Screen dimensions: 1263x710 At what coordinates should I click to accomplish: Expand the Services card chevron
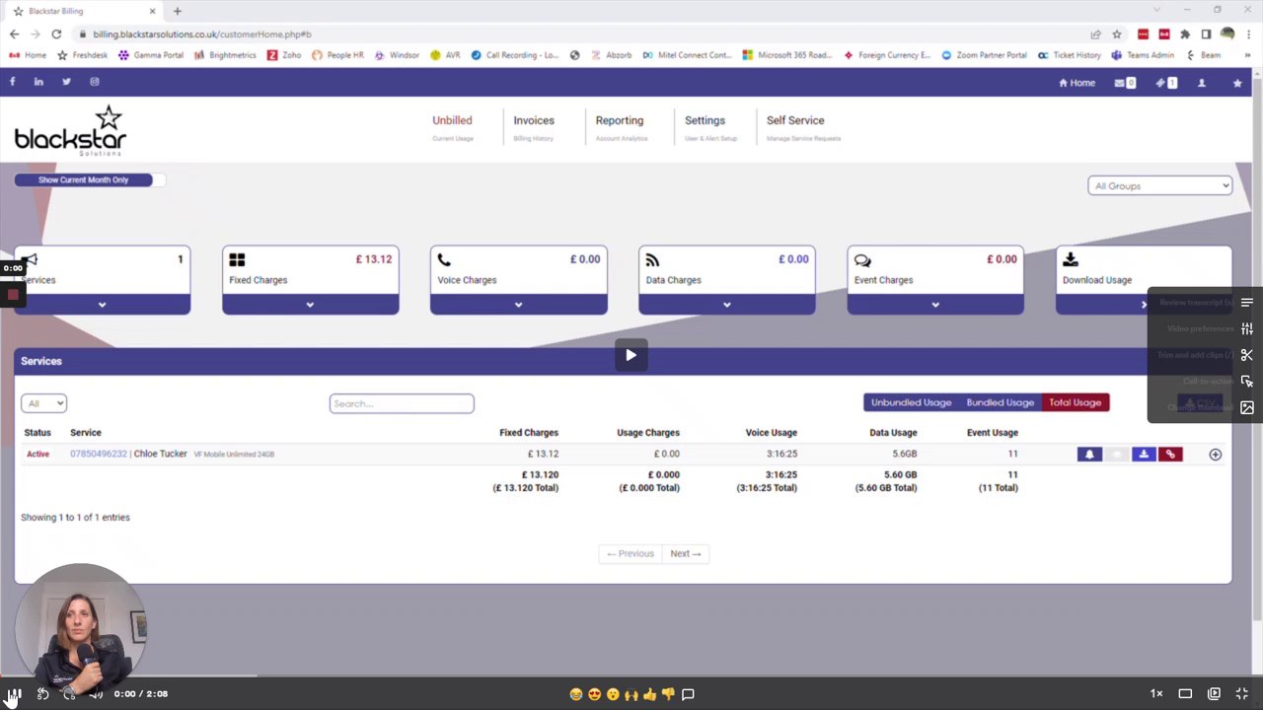point(102,305)
